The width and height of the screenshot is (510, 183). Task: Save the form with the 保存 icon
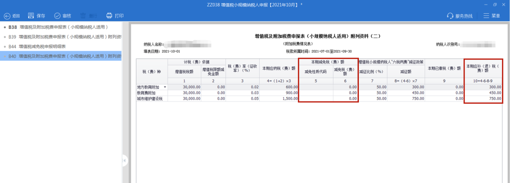31,16
